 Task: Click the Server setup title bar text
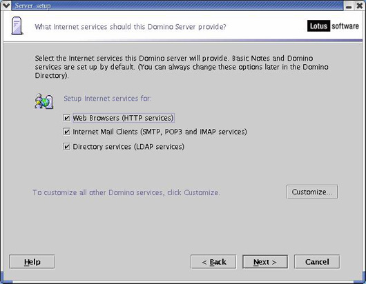point(32,6)
